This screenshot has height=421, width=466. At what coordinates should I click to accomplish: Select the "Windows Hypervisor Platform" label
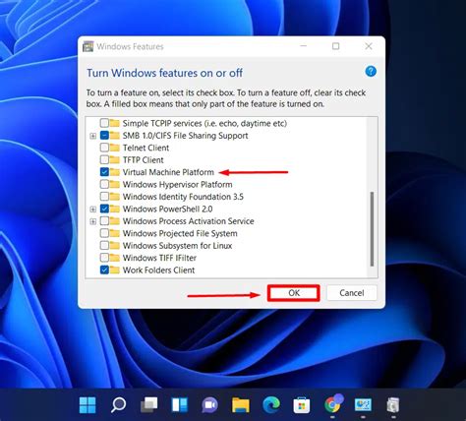(177, 184)
